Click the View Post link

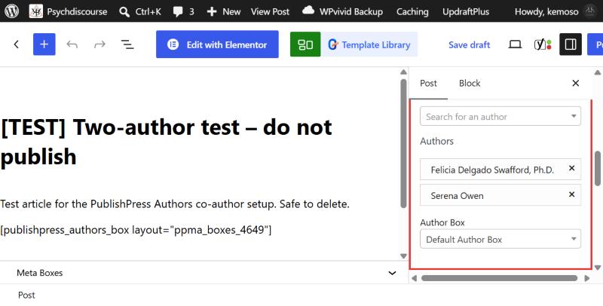tap(270, 12)
